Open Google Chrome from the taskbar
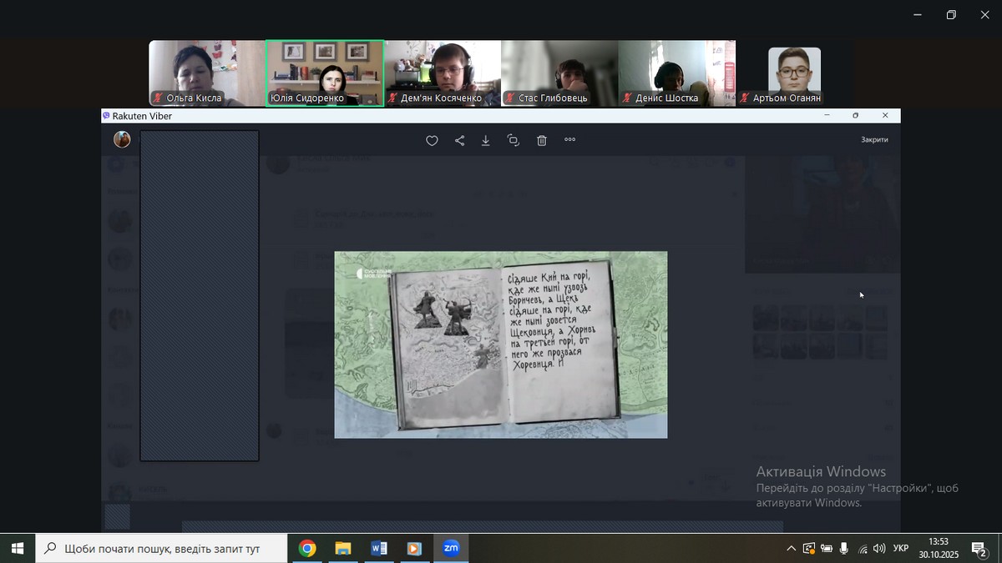The width and height of the screenshot is (1002, 563). (x=307, y=548)
